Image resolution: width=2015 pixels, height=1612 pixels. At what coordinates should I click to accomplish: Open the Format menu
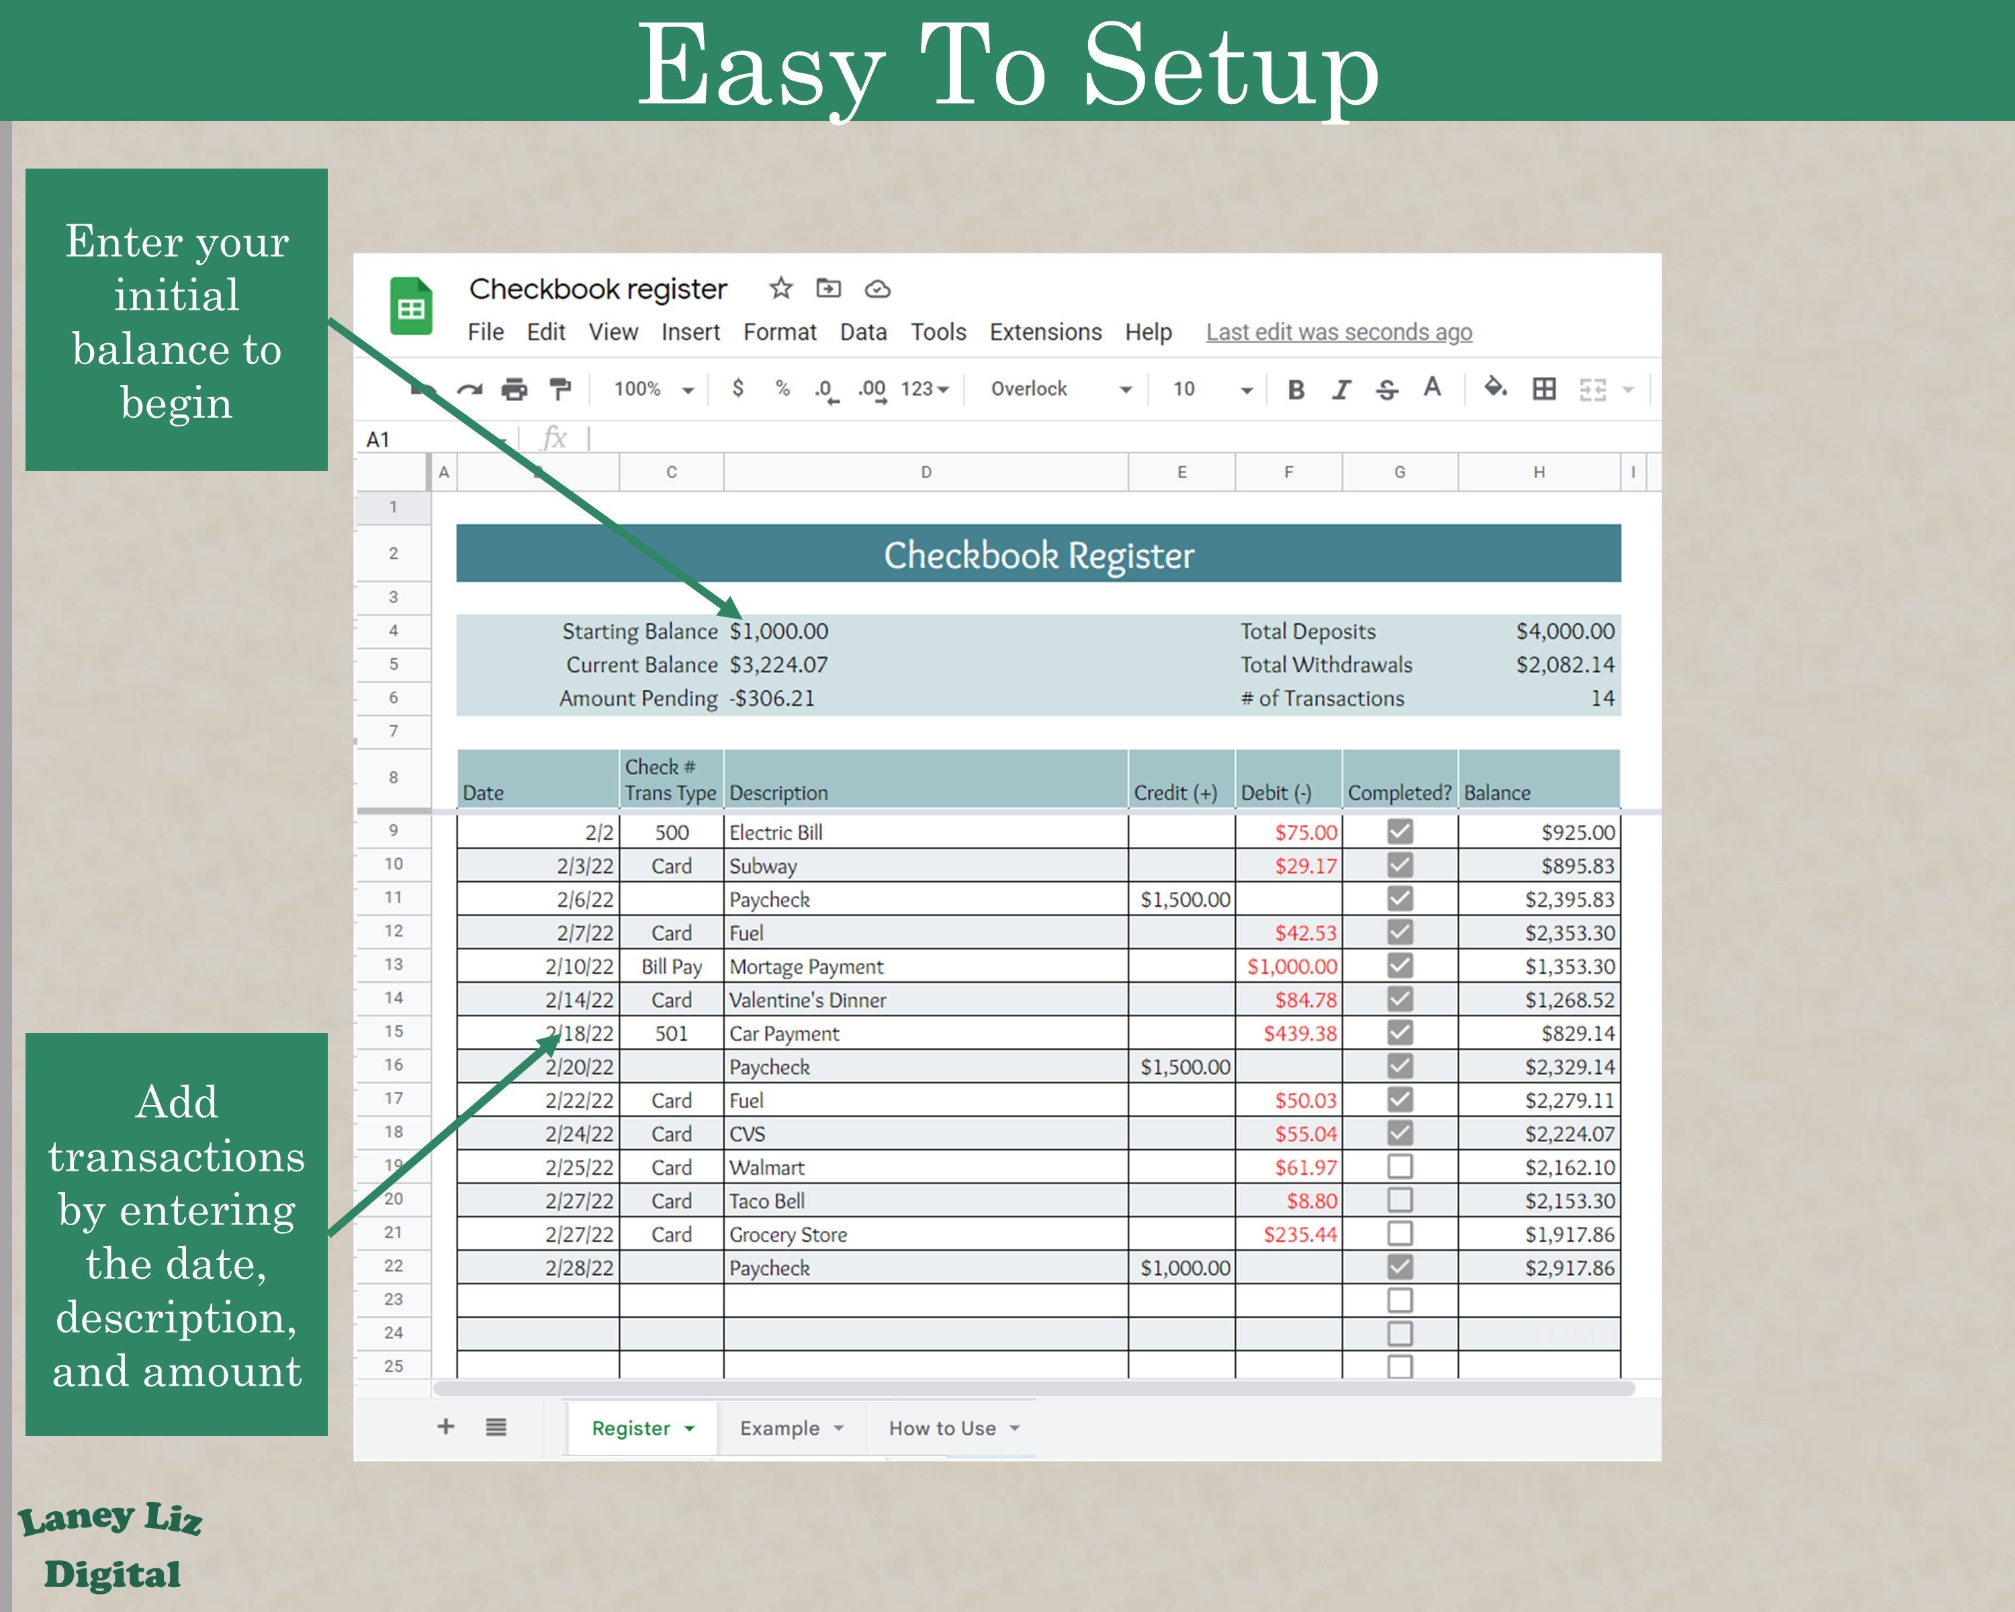pyautogui.click(x=780, y=332)
